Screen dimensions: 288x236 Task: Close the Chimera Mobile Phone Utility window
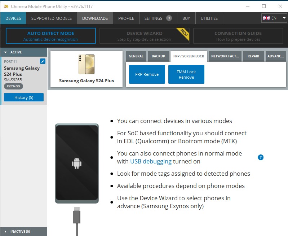pos(280,6)
